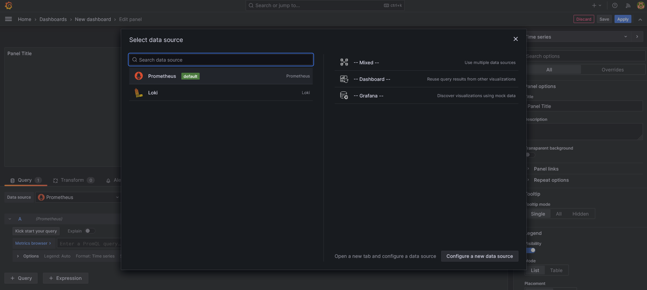Toggle the Transparent background switch
The image size is (647, 290).
530,155
